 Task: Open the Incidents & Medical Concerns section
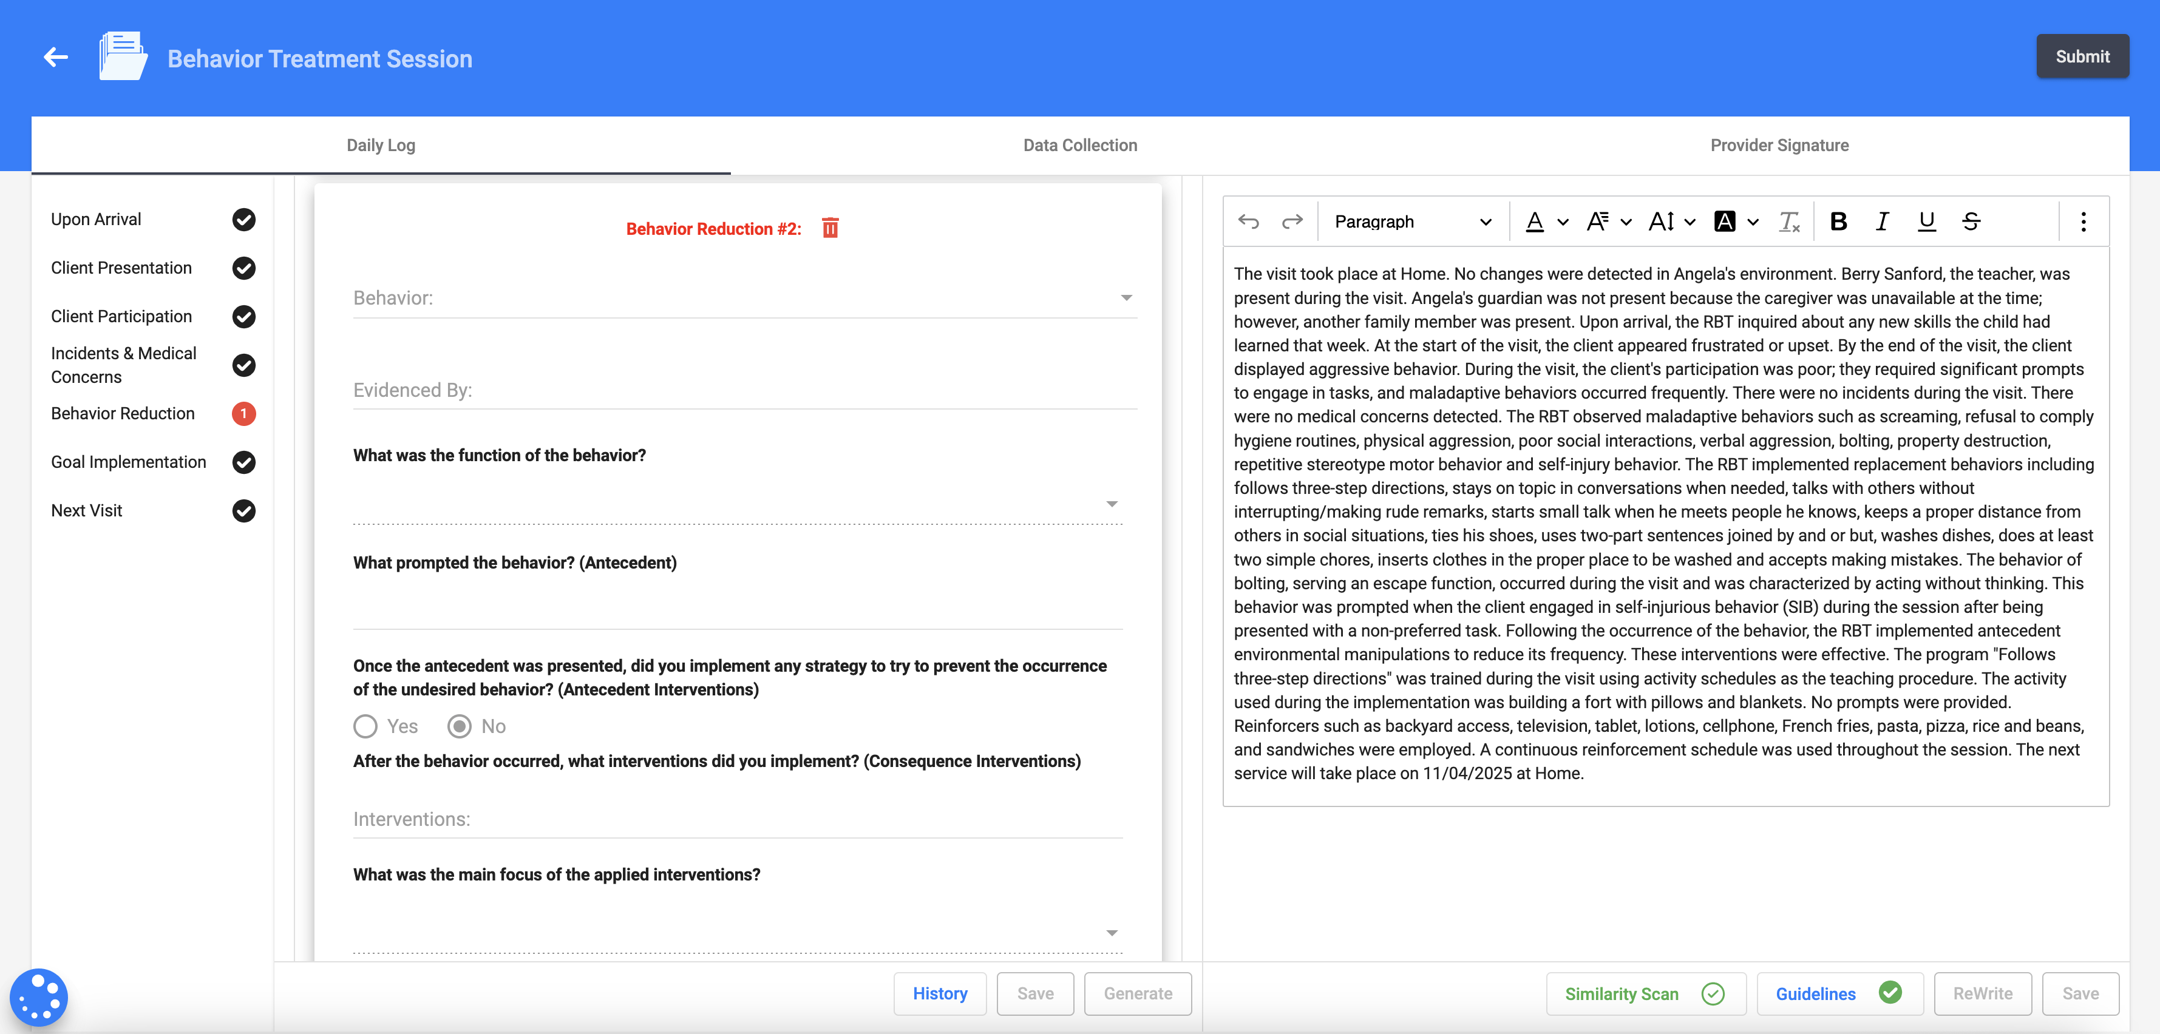[154, 365]
